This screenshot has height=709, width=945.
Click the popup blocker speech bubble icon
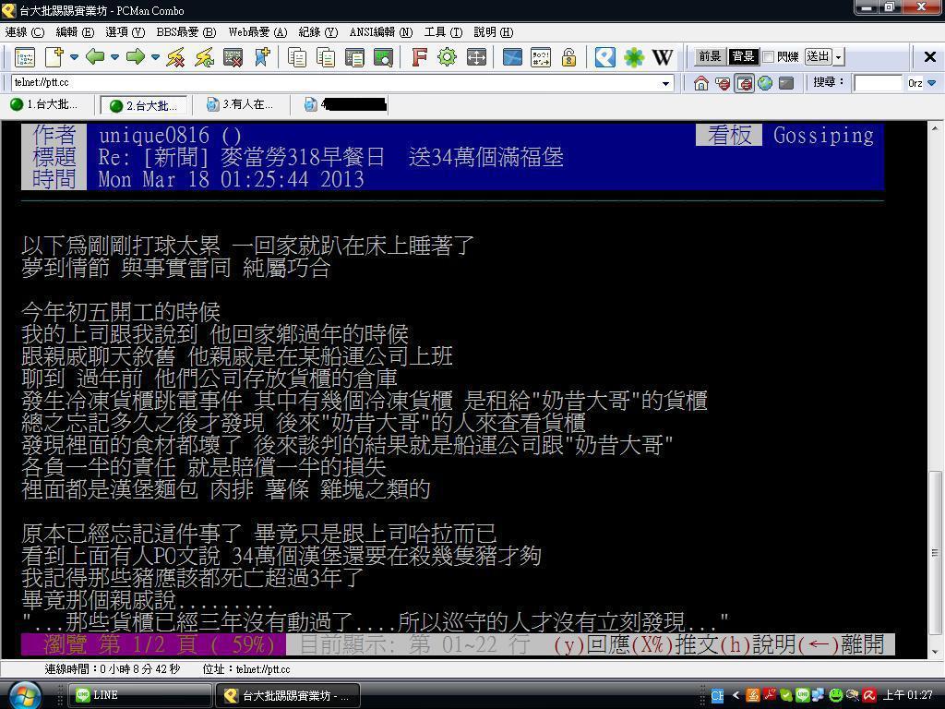[723, 83]
